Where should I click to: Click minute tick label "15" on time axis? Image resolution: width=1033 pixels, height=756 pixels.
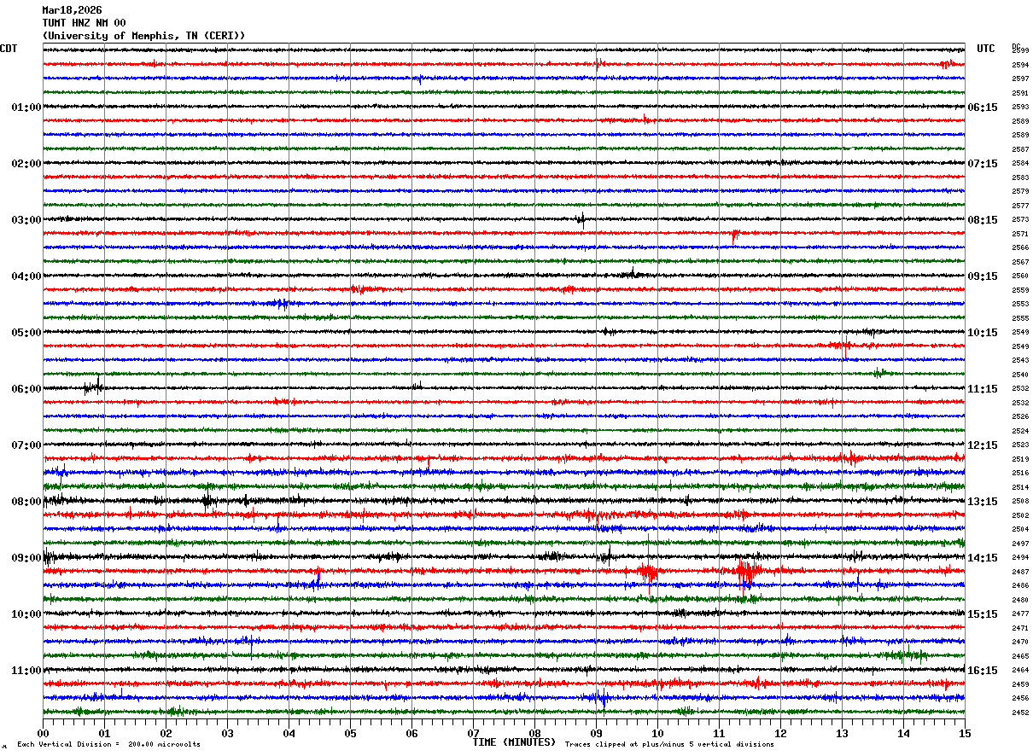pyautogui.click(x=965, y=733)
